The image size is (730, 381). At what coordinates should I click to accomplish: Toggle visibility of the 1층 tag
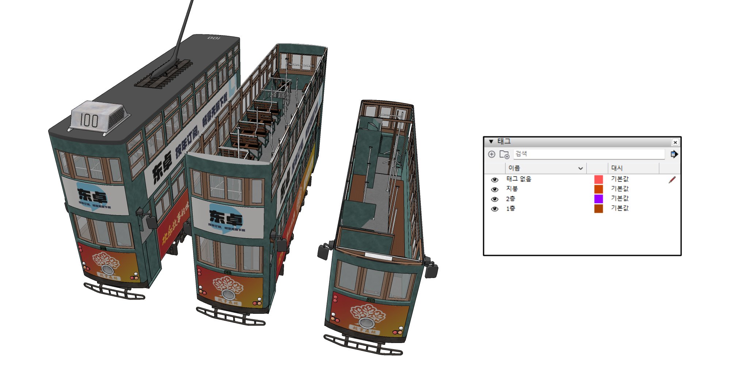pyautogui.click(x=495, y=209)
